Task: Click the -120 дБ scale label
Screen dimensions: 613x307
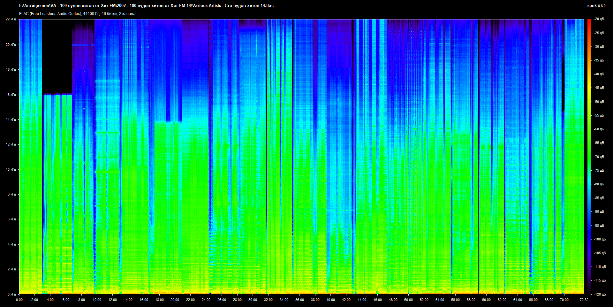Action: [599, 294]
